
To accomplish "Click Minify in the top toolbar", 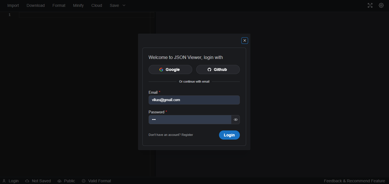I will click(78, 5).
